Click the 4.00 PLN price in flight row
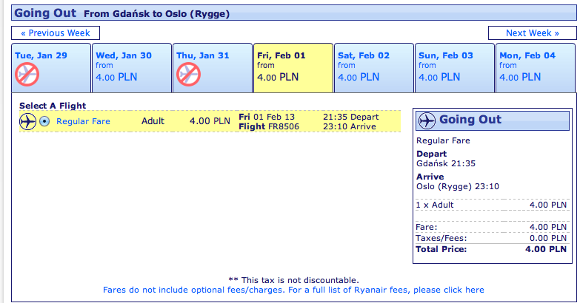This screenshot has height=303, width=580. [210, 121]
